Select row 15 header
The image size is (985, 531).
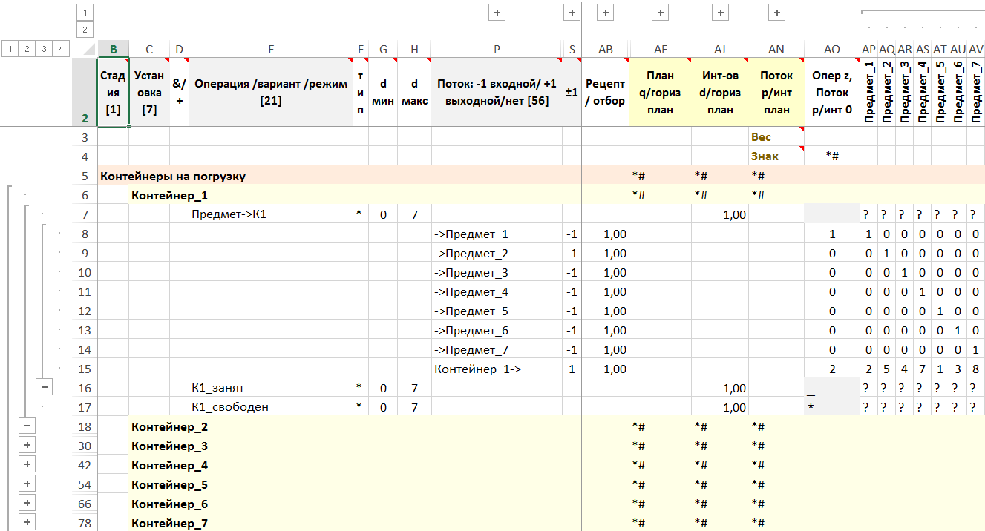click(x=85, y=369)
